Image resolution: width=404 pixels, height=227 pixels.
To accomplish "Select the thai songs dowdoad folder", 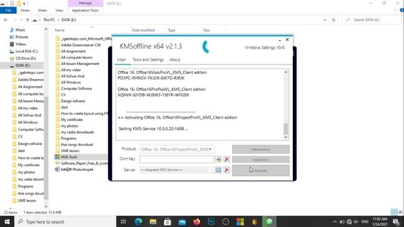I will tap(77, 144).
